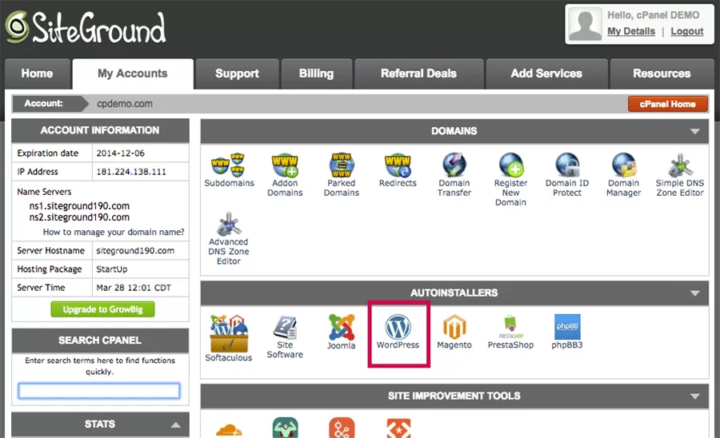Open the Add Services tab
Viewport: 720px width, 438px height.
546,74
